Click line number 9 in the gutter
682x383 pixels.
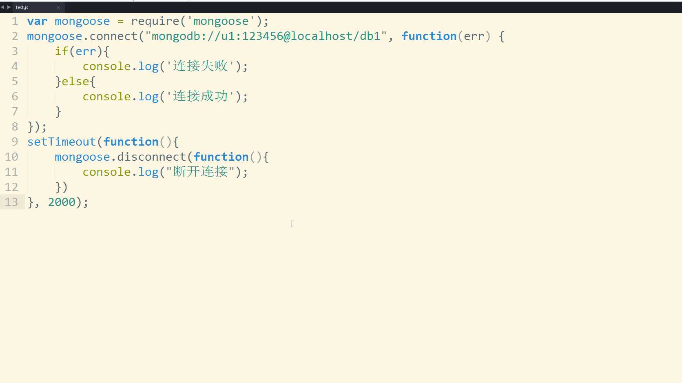[15, 142]
